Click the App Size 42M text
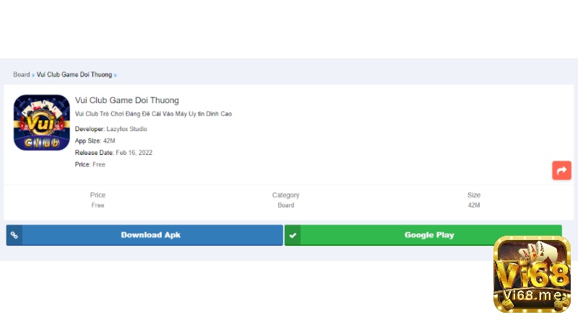 [x=95, y=141]
